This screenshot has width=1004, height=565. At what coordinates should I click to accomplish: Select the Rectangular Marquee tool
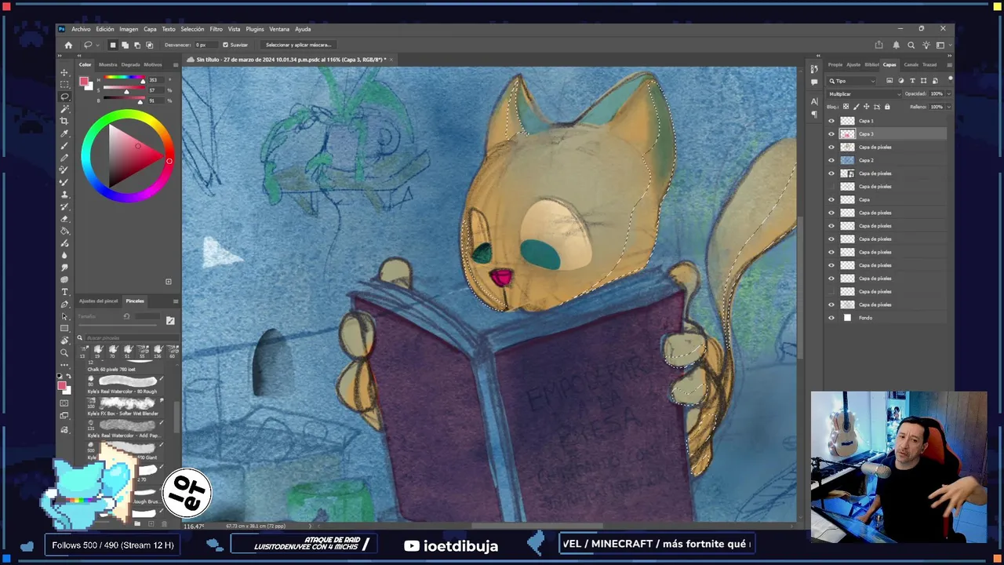(64, 84)
